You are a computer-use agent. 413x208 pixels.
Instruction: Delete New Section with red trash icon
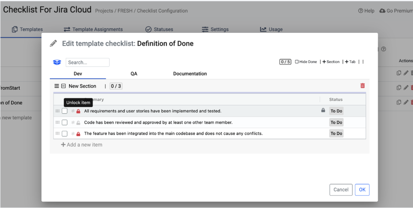pos(362,86)
